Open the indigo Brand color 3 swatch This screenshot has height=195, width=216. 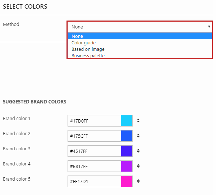[127, 151]
